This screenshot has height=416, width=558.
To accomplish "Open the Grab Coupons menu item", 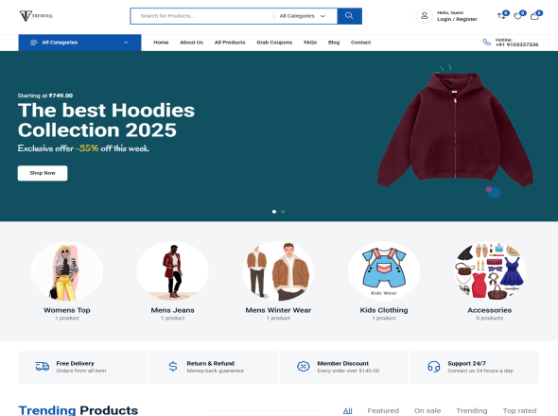I will click(274, 43).
